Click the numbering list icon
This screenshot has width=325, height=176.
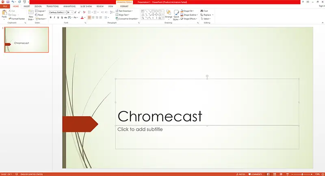point(95,12)
